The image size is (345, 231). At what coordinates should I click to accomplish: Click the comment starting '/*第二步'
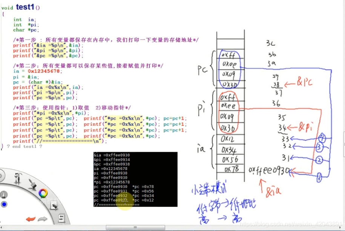(88, 66)
